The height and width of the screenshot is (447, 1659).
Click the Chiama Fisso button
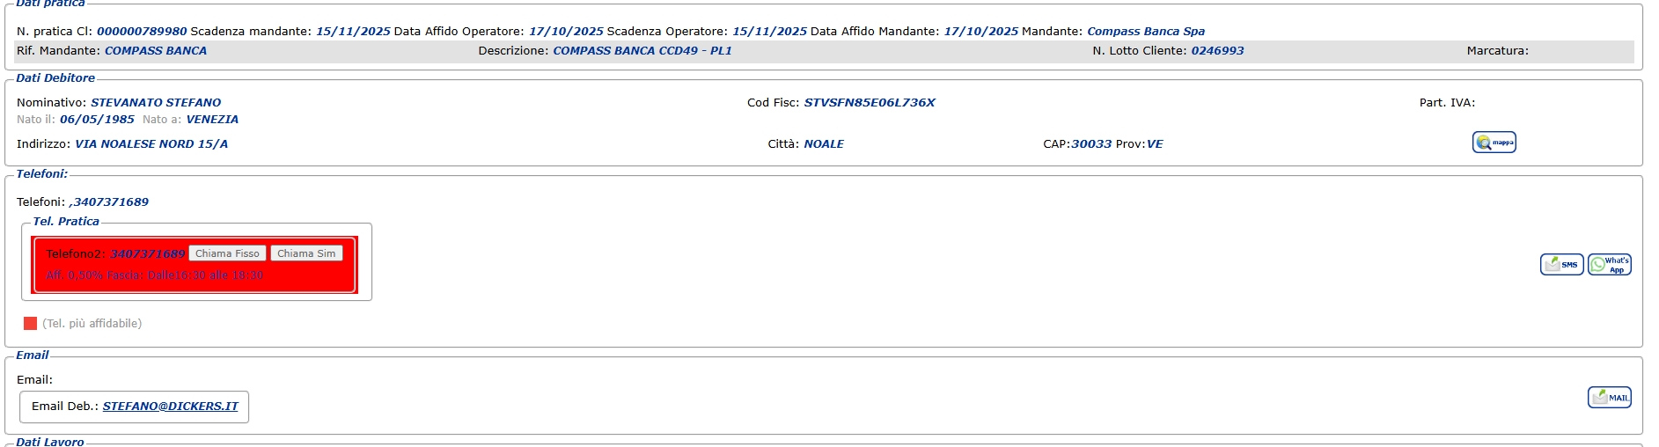tap(227, 253)
